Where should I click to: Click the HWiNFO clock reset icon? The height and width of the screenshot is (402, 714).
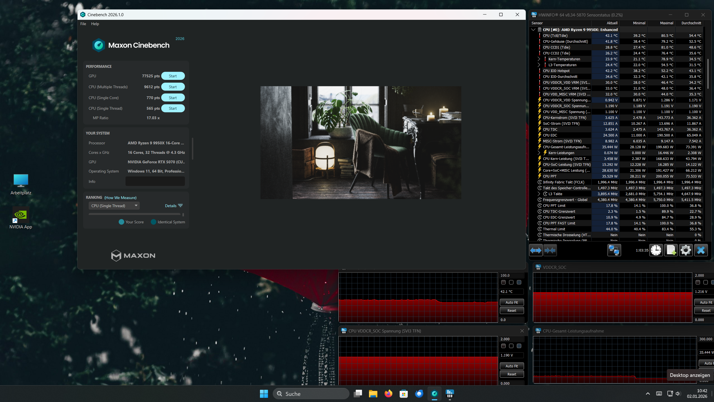656,250
